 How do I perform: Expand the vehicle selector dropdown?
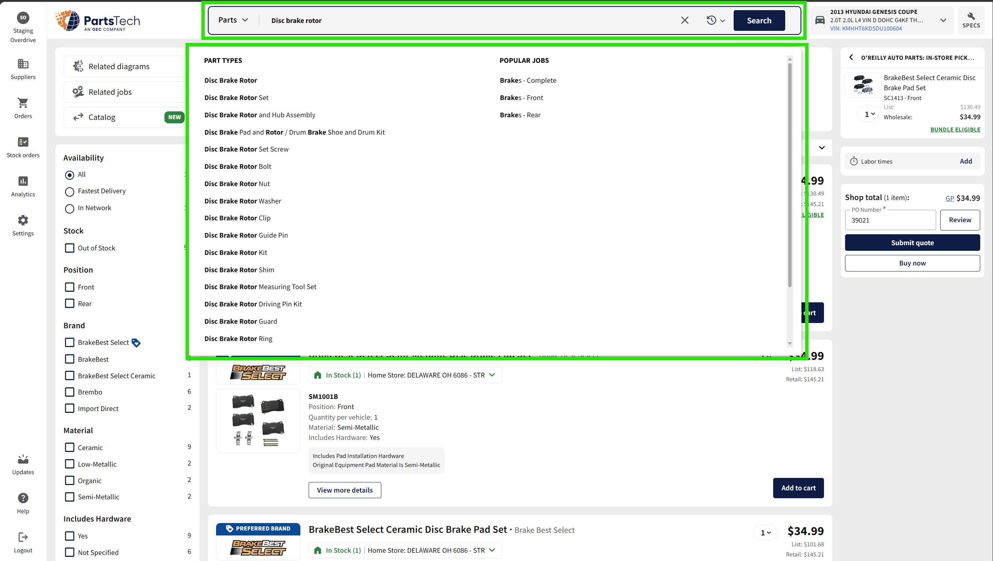point(943,20)
